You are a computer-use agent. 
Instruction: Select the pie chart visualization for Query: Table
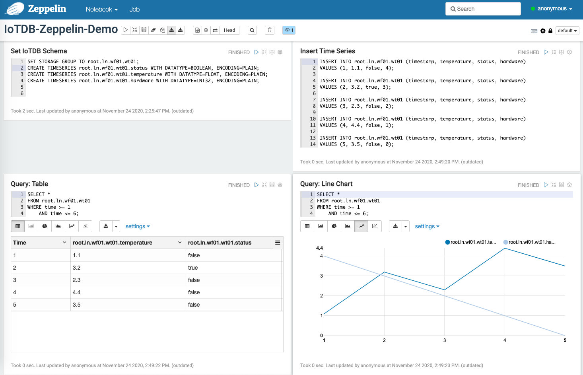(x=45, y=226)
